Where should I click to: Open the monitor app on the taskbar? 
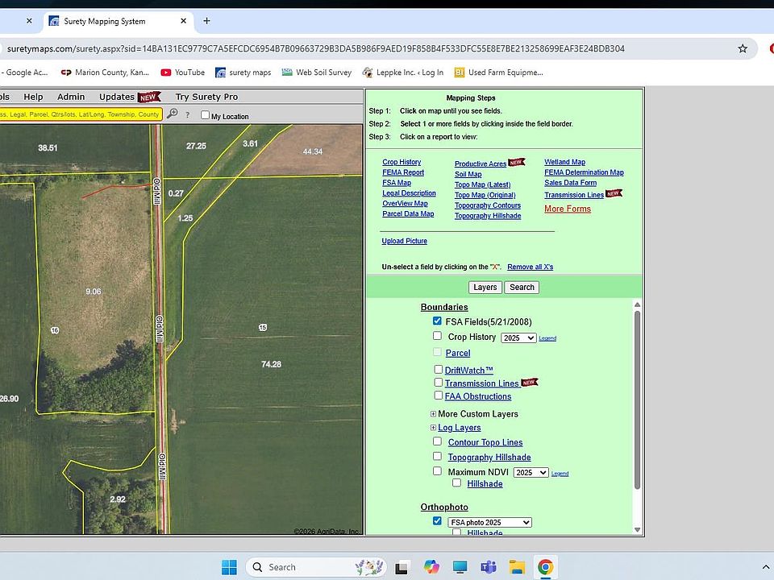coord(460,567)
